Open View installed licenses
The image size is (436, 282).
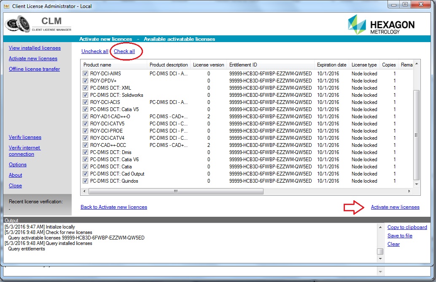click(34, 48)
